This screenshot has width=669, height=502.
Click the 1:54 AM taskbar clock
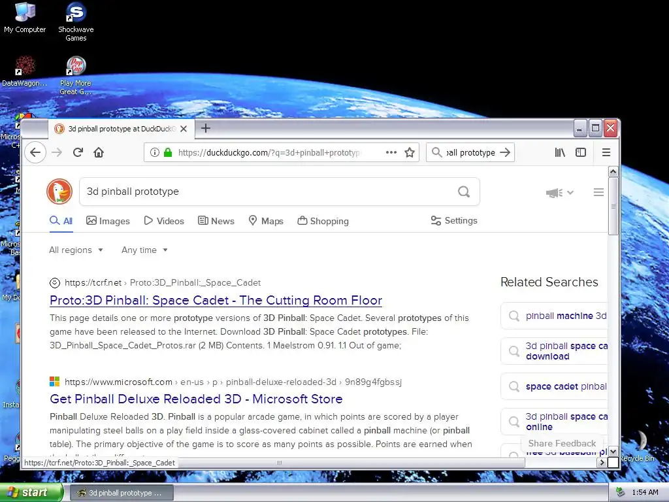click(645, 493)
